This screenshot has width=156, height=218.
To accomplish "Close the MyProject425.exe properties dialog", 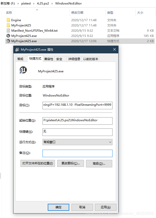I will 114,49.
